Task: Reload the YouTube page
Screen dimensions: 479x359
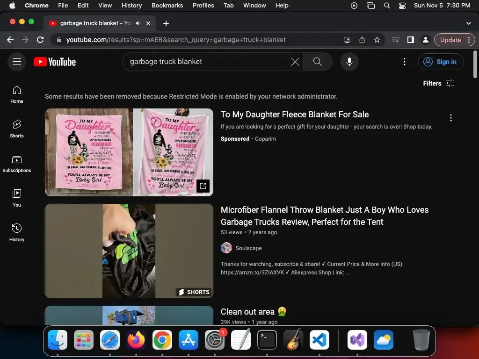Action: (x=40, y=40)
